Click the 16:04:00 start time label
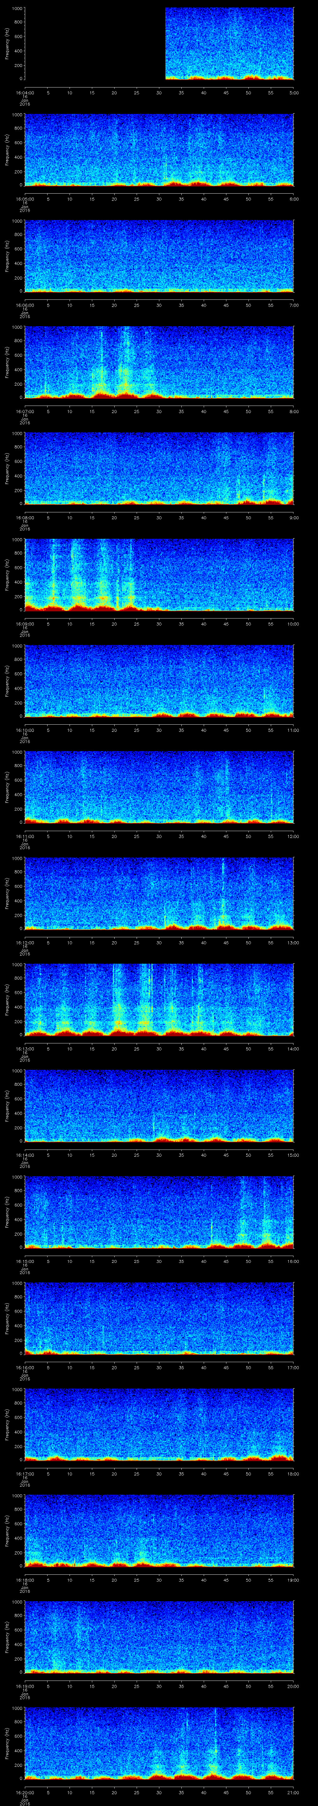Image resolution: width=318 pixels, height=1806 pixels. click(x=25, y=92)
